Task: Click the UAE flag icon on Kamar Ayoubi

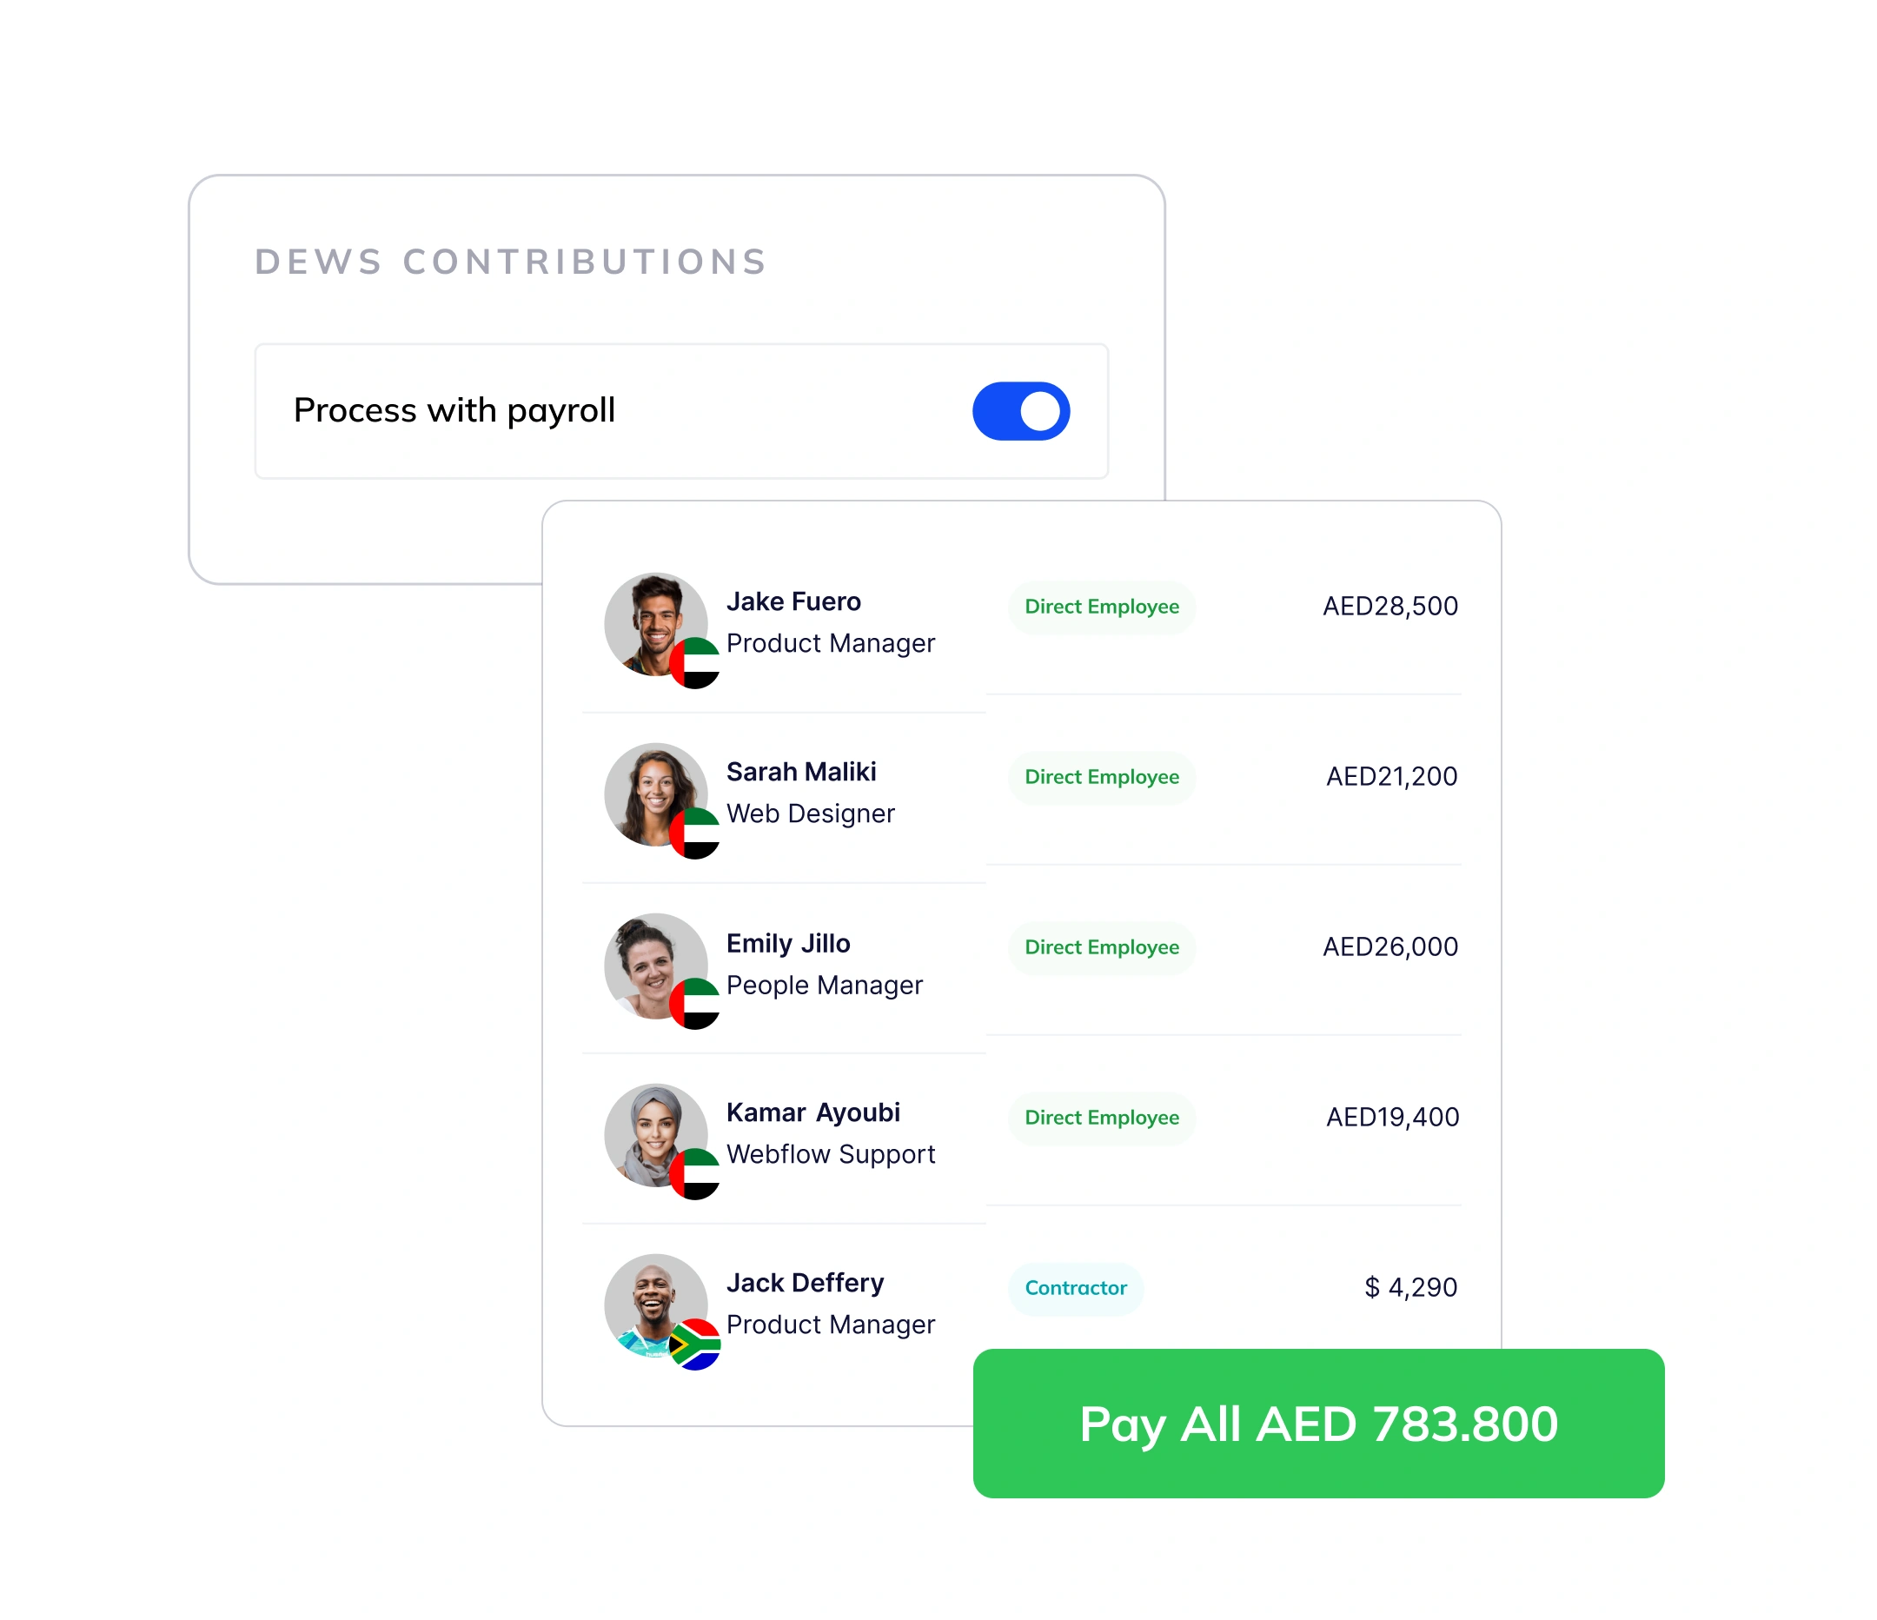Action: (695, 1174)
